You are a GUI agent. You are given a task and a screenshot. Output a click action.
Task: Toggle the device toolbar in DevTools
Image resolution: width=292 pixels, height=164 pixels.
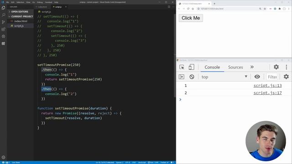tap(191, 67)
